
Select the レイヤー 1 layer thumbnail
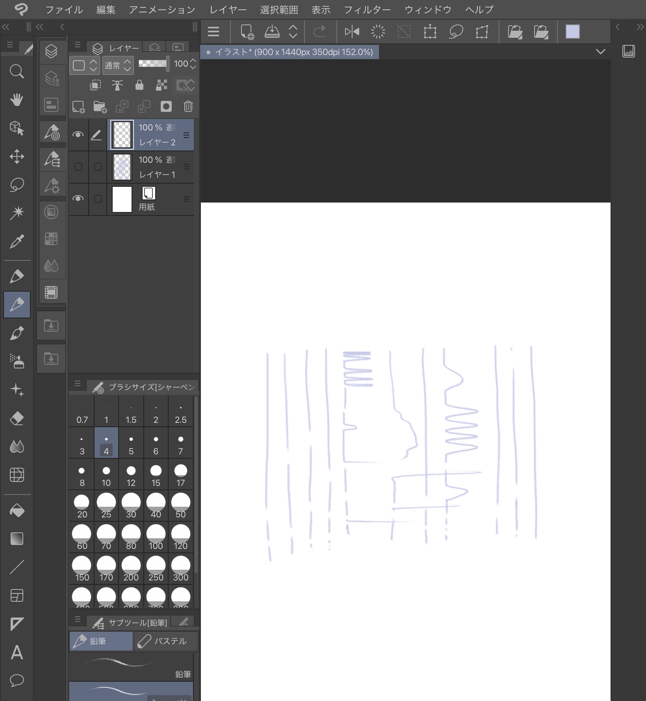point(122,167)
